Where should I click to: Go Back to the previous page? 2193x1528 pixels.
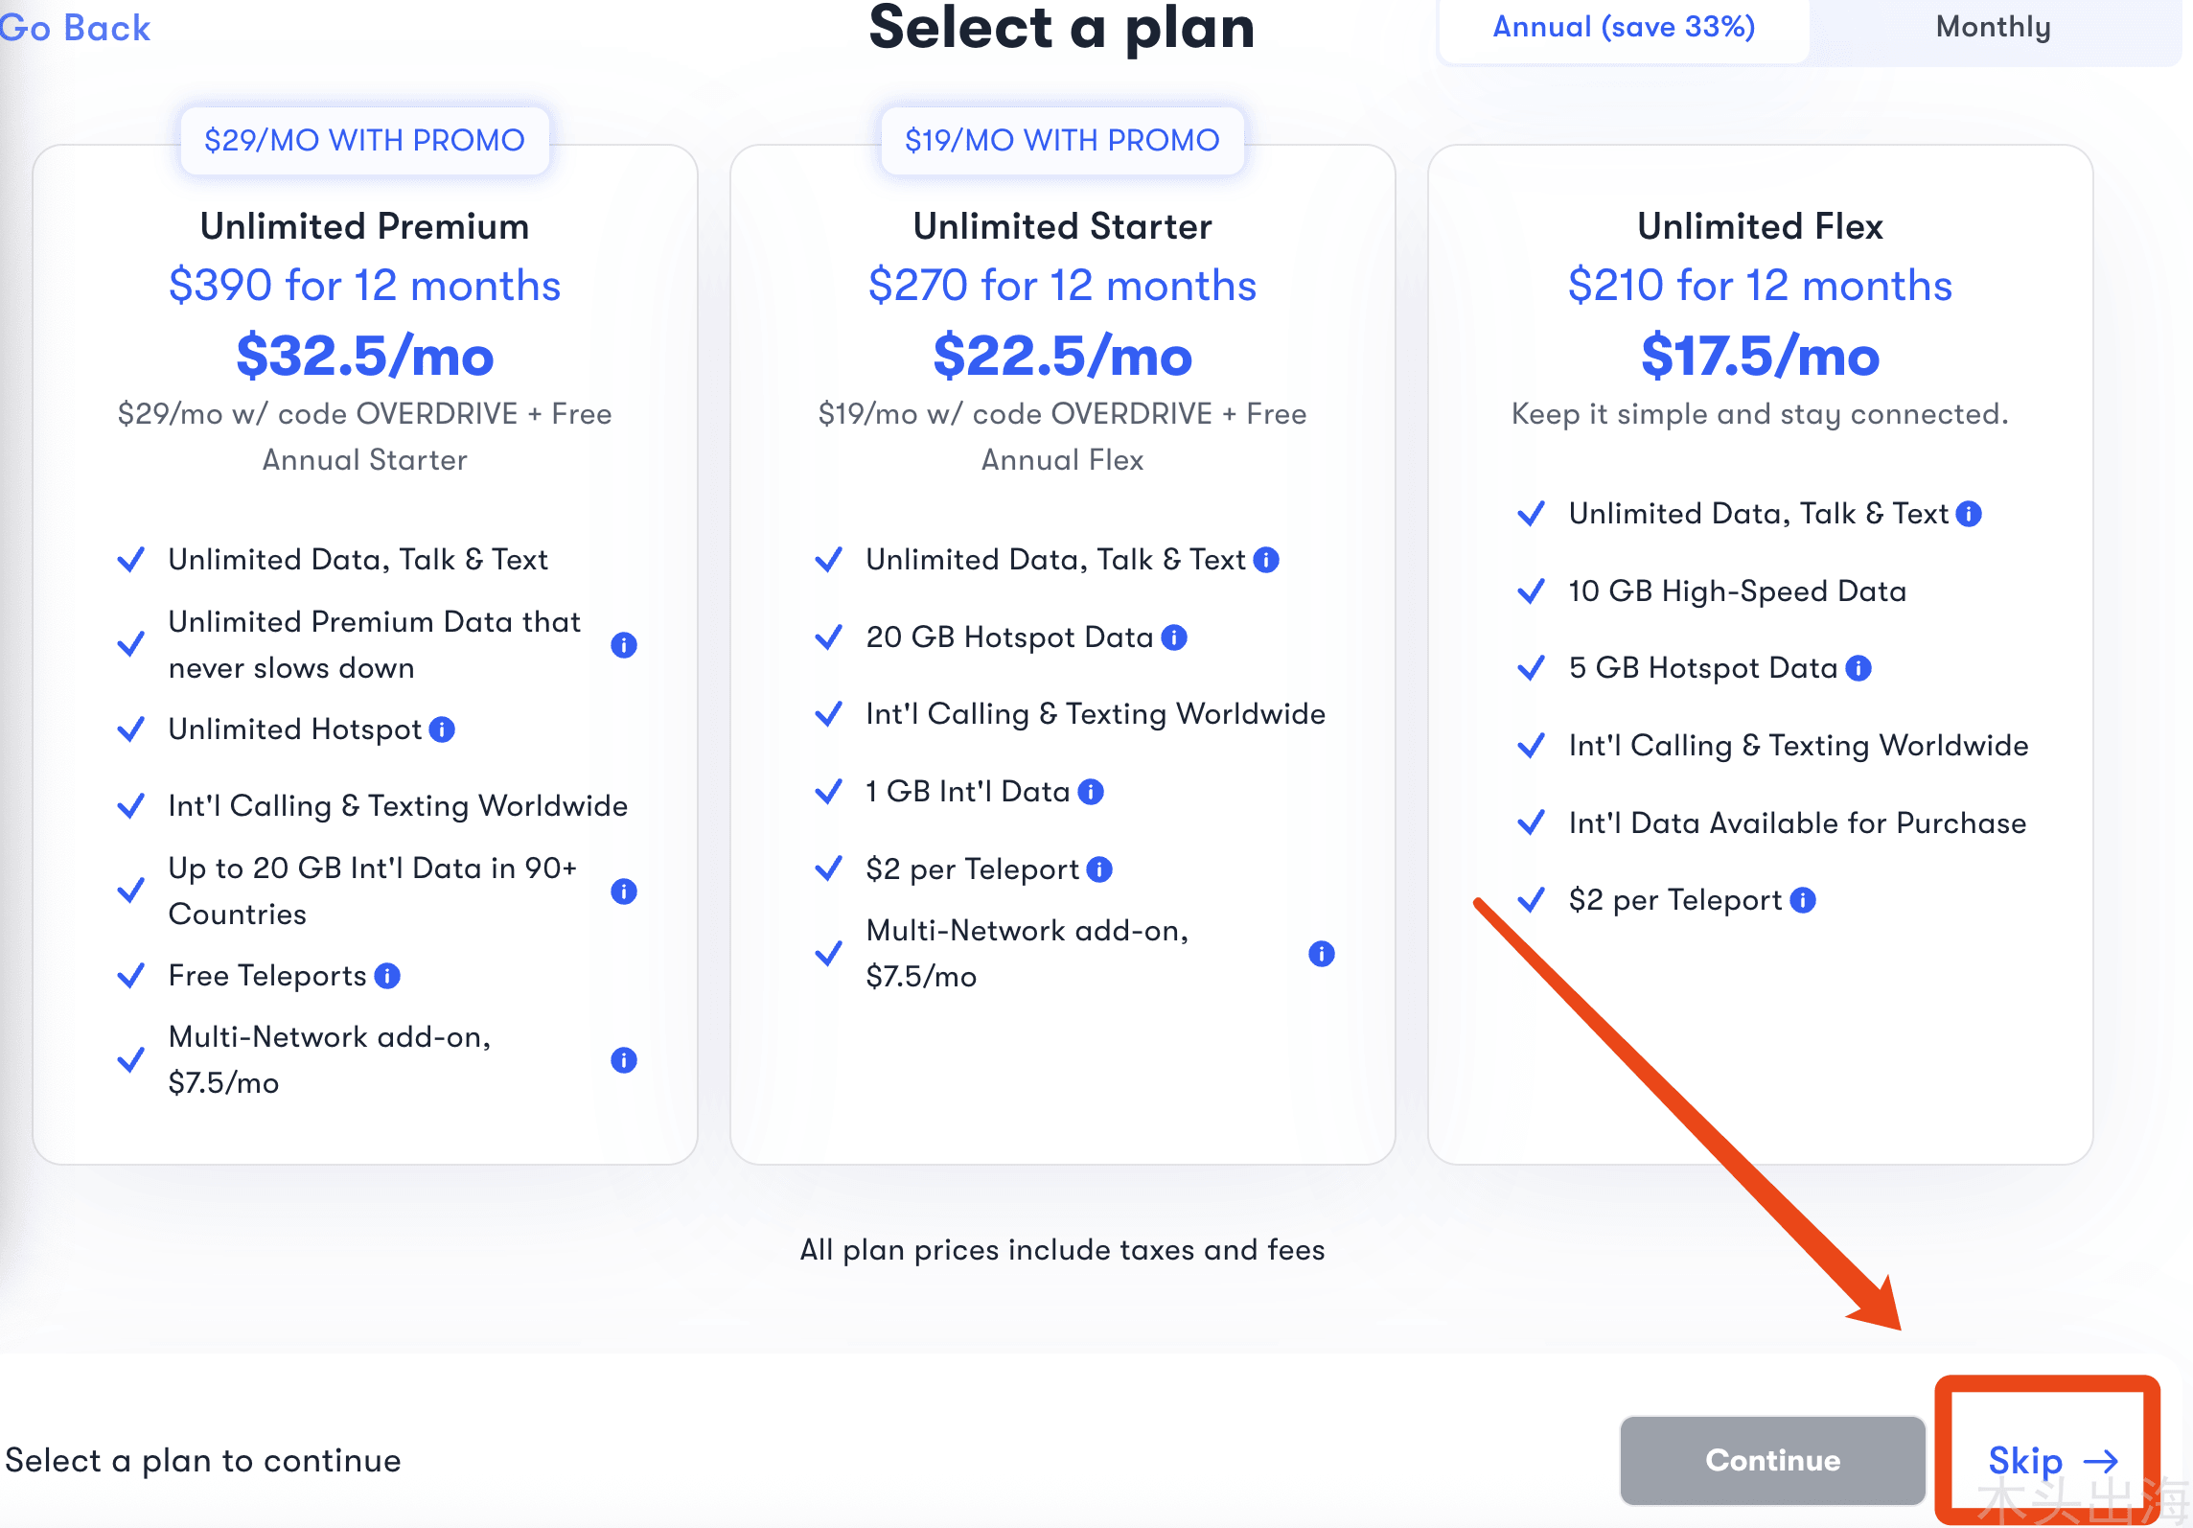point(75,27)
